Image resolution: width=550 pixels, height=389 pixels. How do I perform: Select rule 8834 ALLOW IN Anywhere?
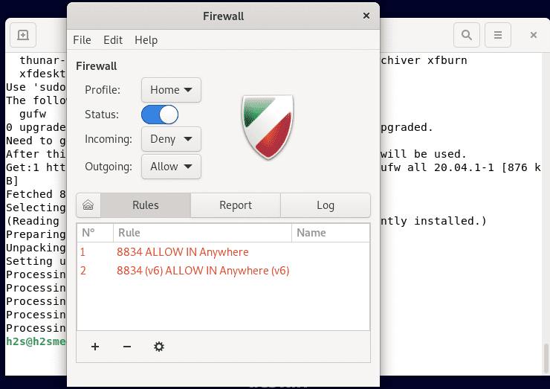click(x=223, y=252)
